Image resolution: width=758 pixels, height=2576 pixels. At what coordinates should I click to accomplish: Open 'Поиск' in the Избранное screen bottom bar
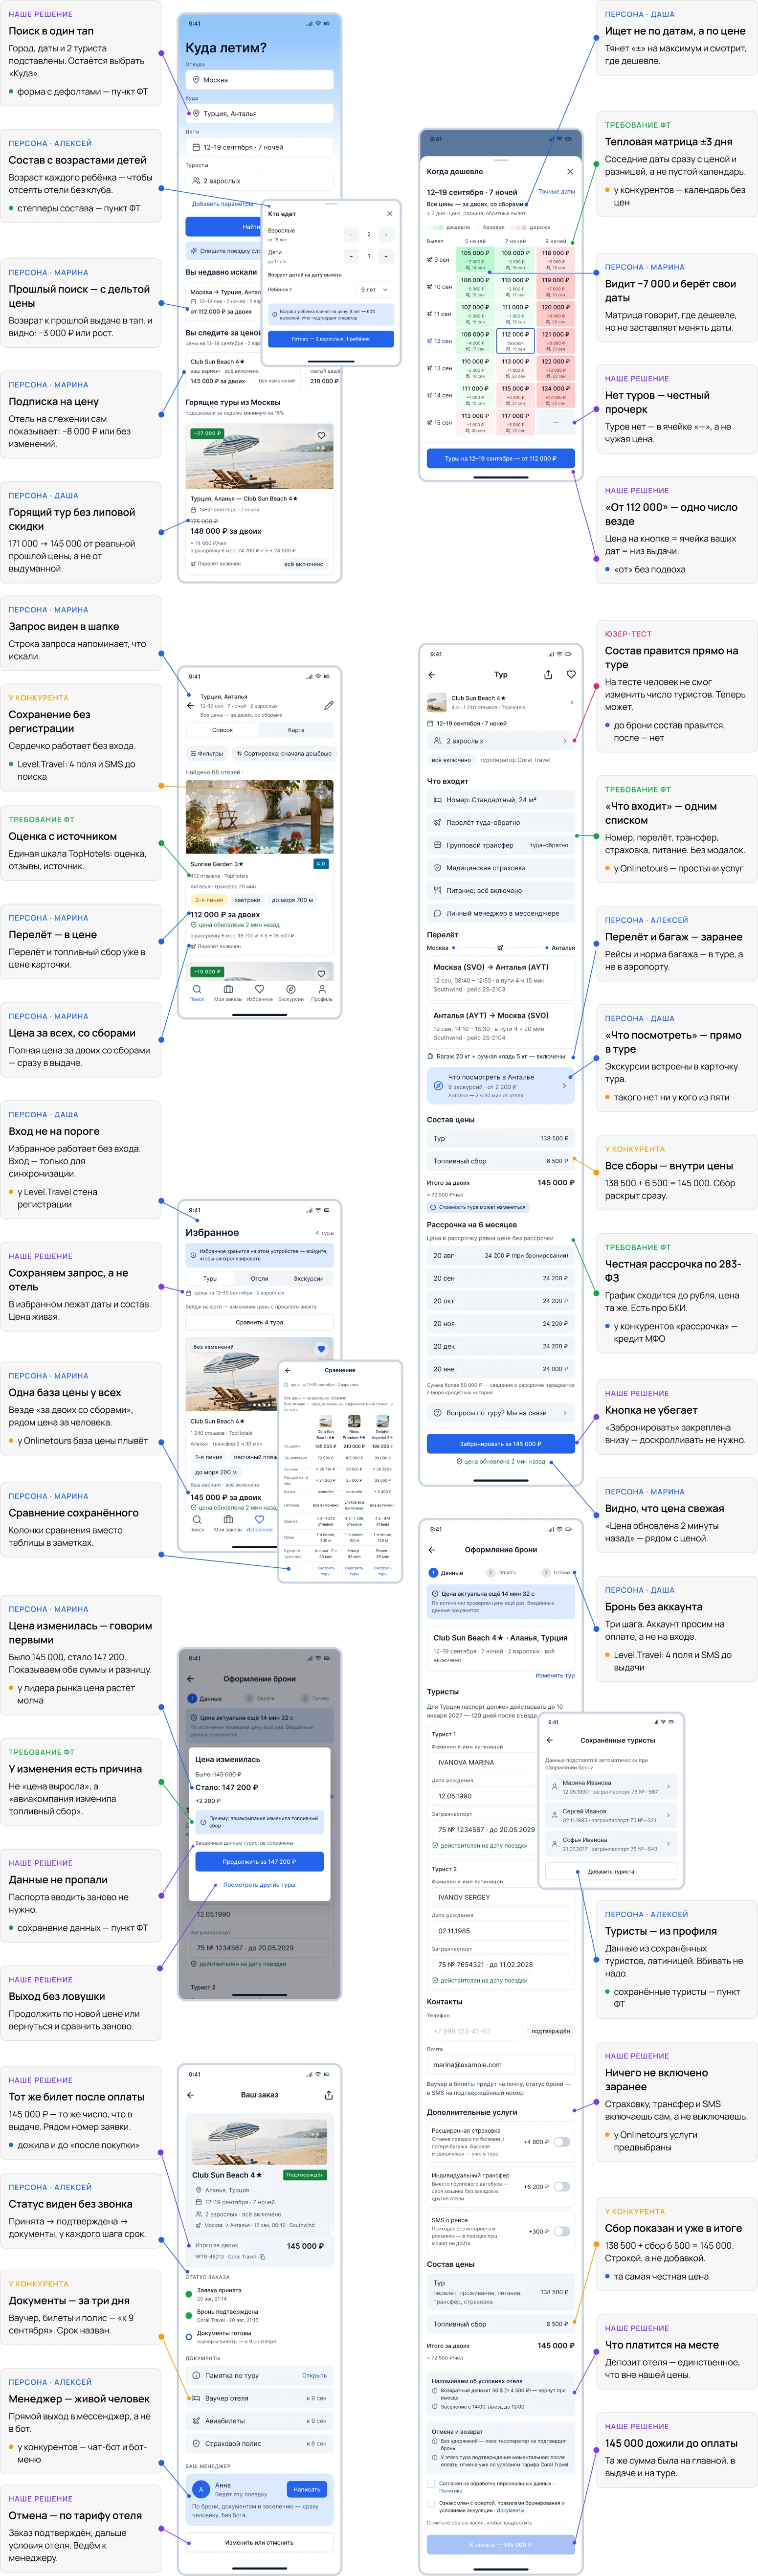[x=197, y=1524]
